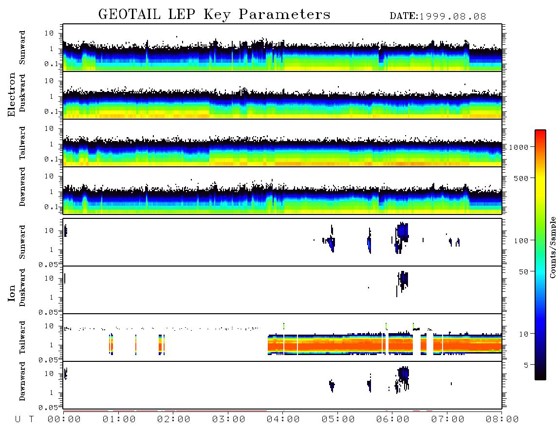
Task: Open the Ion Dawnward spectrogram panel
Action: 282,385
